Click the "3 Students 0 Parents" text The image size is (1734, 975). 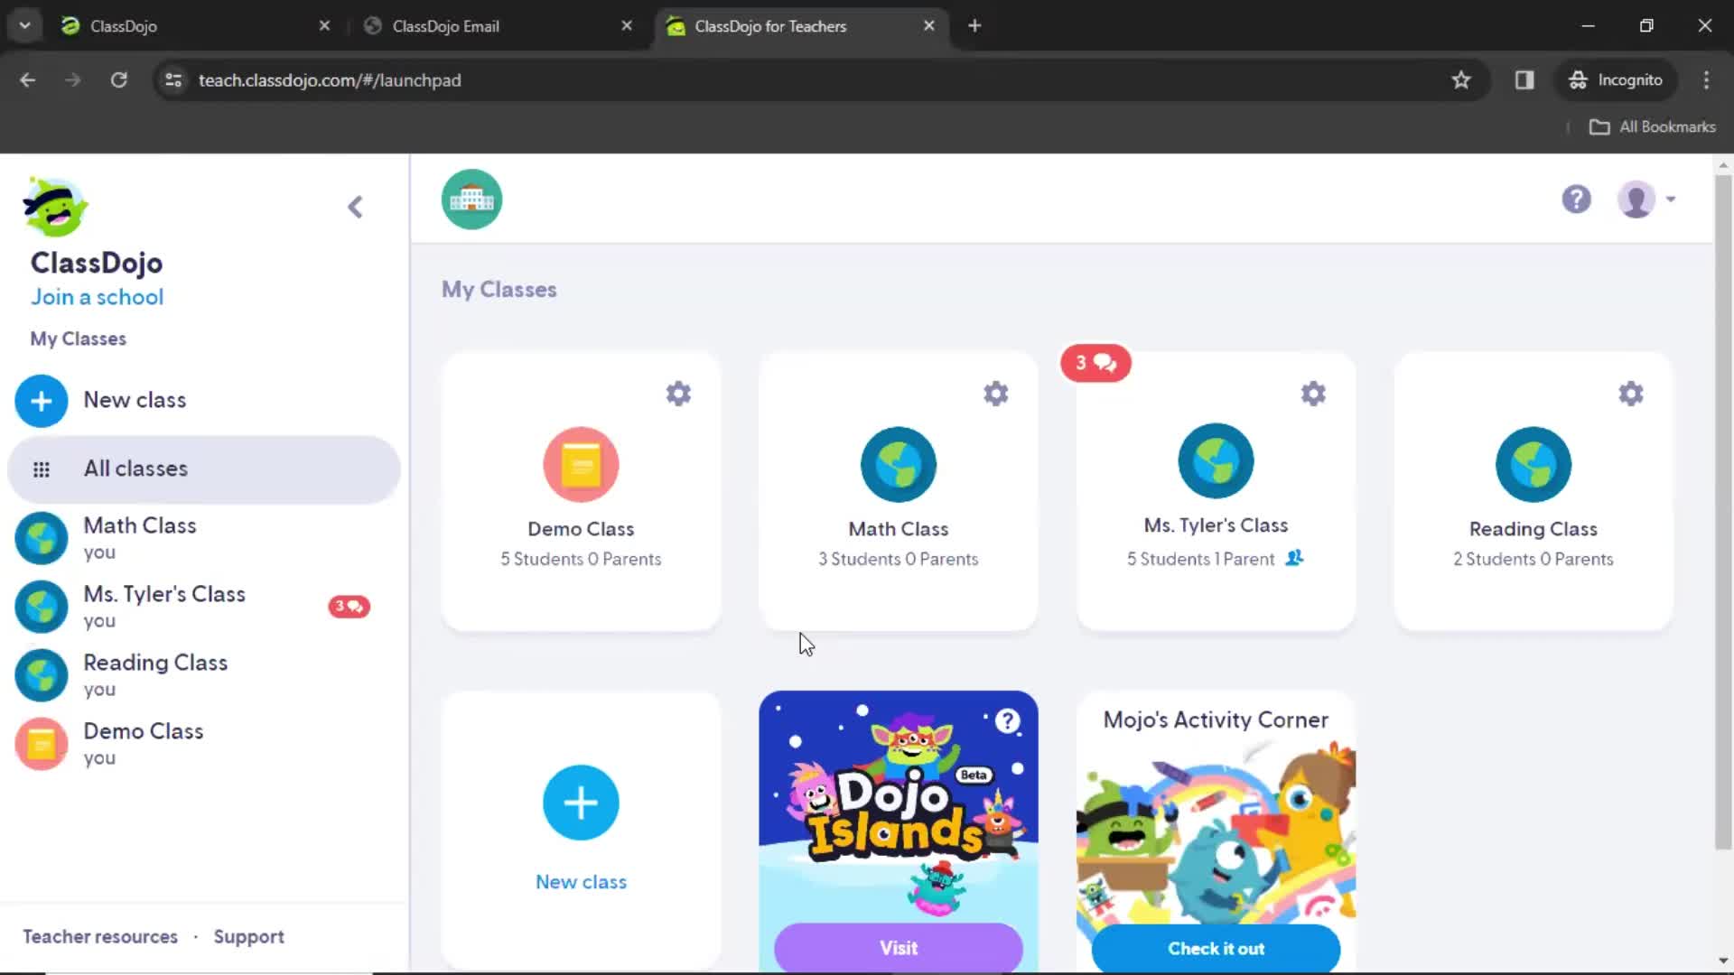coord(898,559)
